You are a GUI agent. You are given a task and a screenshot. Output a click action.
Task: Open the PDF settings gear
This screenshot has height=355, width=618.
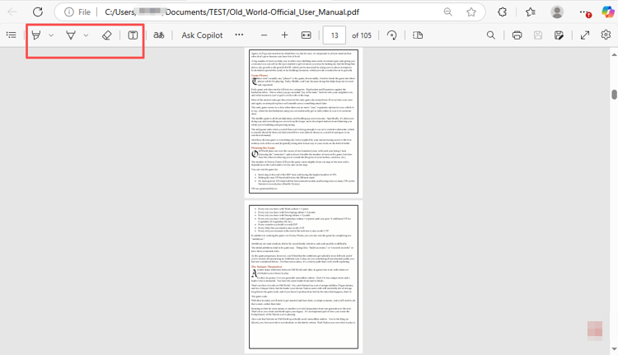(606, 35)
